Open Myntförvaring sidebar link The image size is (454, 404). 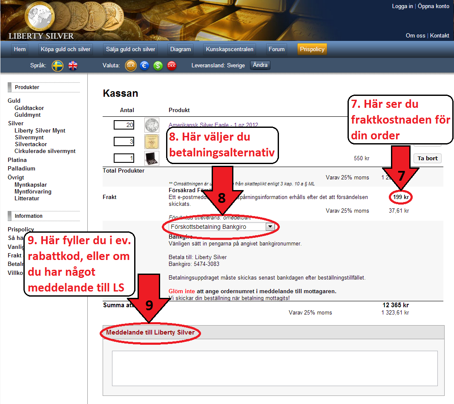click(x=33, y=192)
